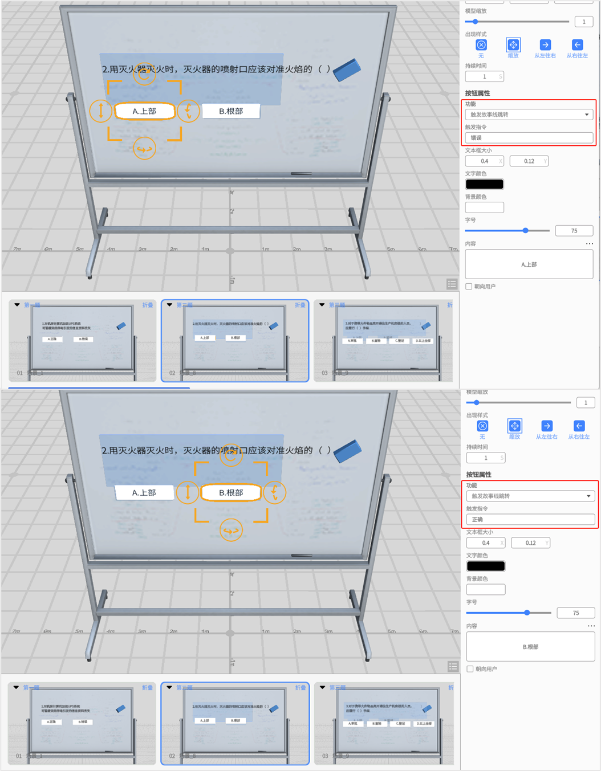601x771 pixels.
Task: Click the 字号 slider handle in the lower screenshot
Action: 527,613
